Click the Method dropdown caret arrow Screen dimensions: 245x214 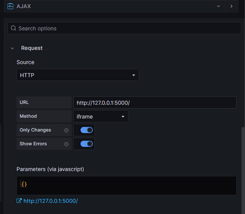coord(123,117)
